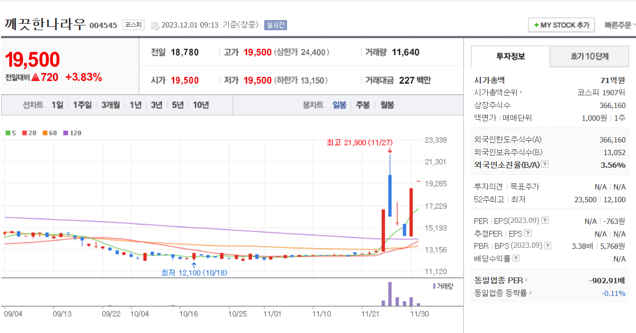Image resolution: width=636 pixels, height=333 pixels.
Task: Click the 코스피 1907위 rank value
Action: (x=601, y=93)
